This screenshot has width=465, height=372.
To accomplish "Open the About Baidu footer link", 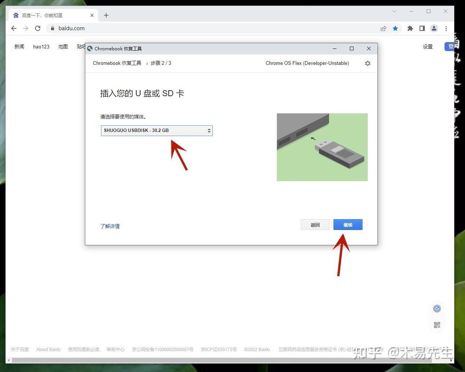I will coord(48,350).
